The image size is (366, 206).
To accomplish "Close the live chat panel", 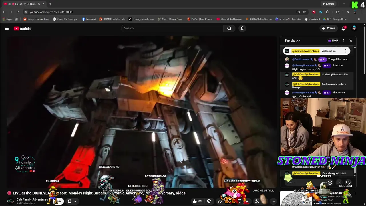I will click(x=351, y=41).
